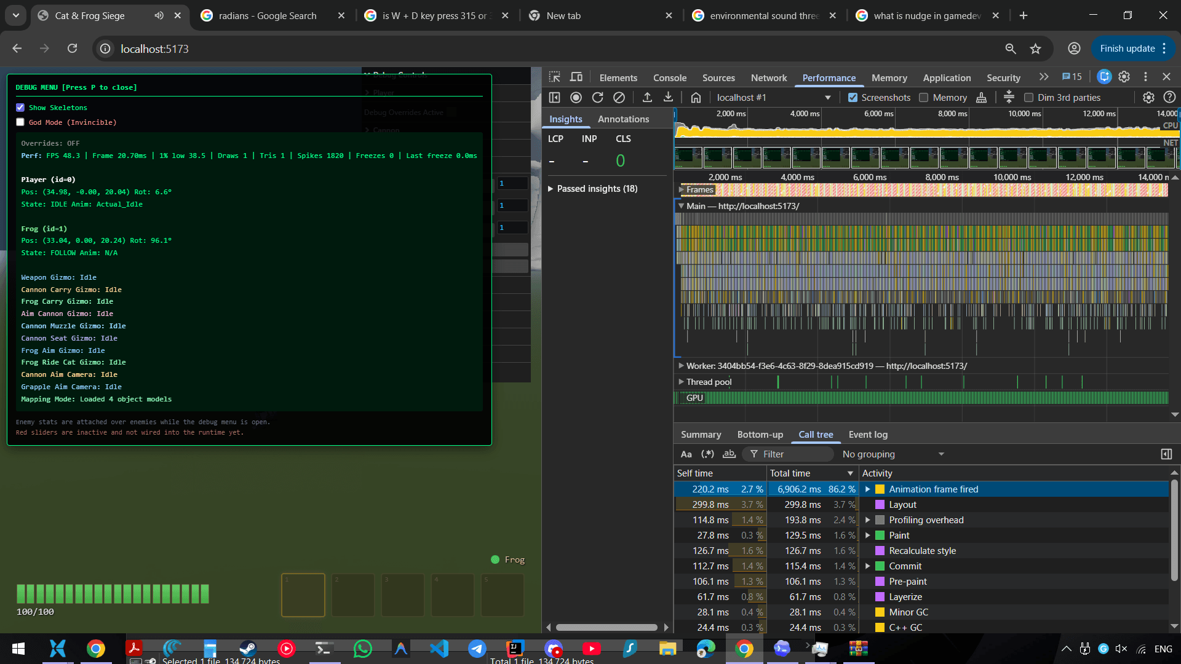This screenshot has width=1181, height=664.
Task: Toggle match case Aa filter option
Action: tap(686, 454)
